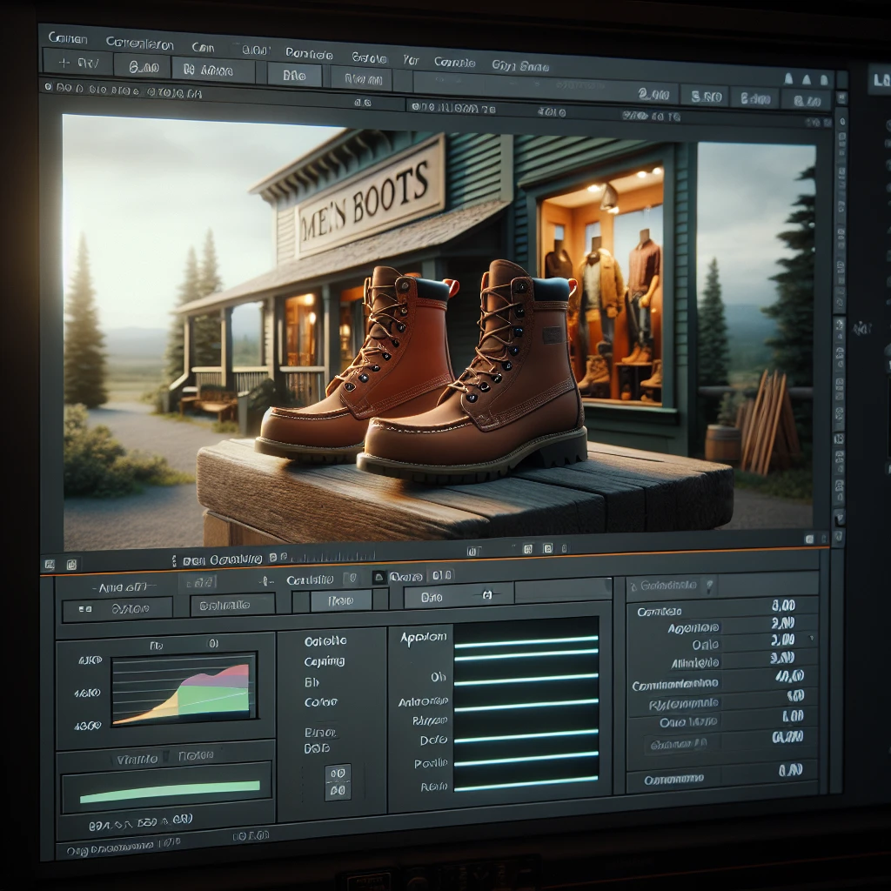Image resolution: width=891 pixels, height=891 pixels.
Task: Click the small orange-tinted icon below the viewer's right corner
Action: coord(809,539)
